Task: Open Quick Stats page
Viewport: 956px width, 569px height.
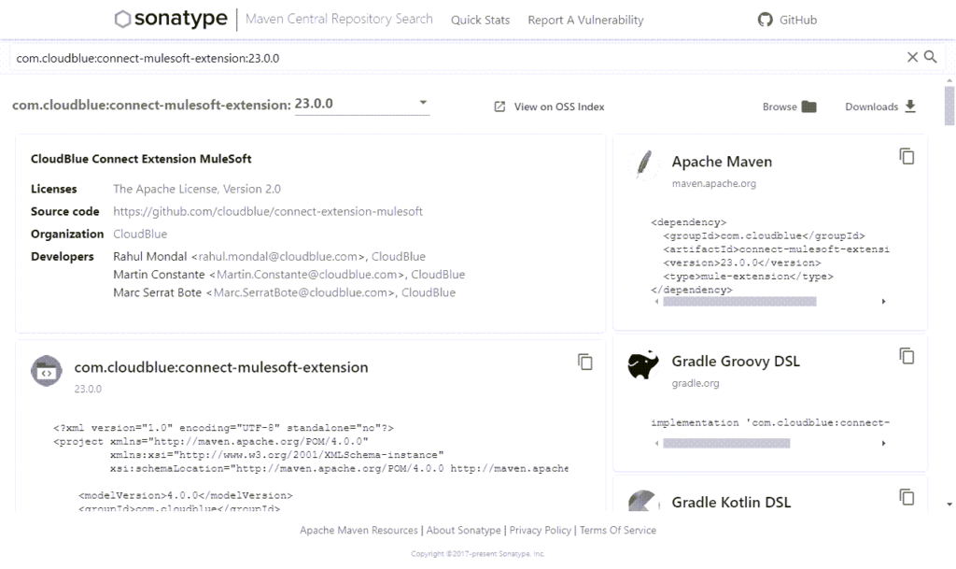Action: [x=480, y=21]
